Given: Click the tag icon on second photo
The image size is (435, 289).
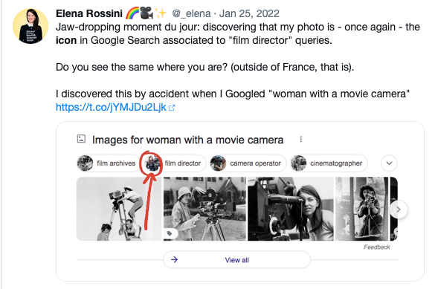Looking at the screenshot, I should [x=170, y=234].
